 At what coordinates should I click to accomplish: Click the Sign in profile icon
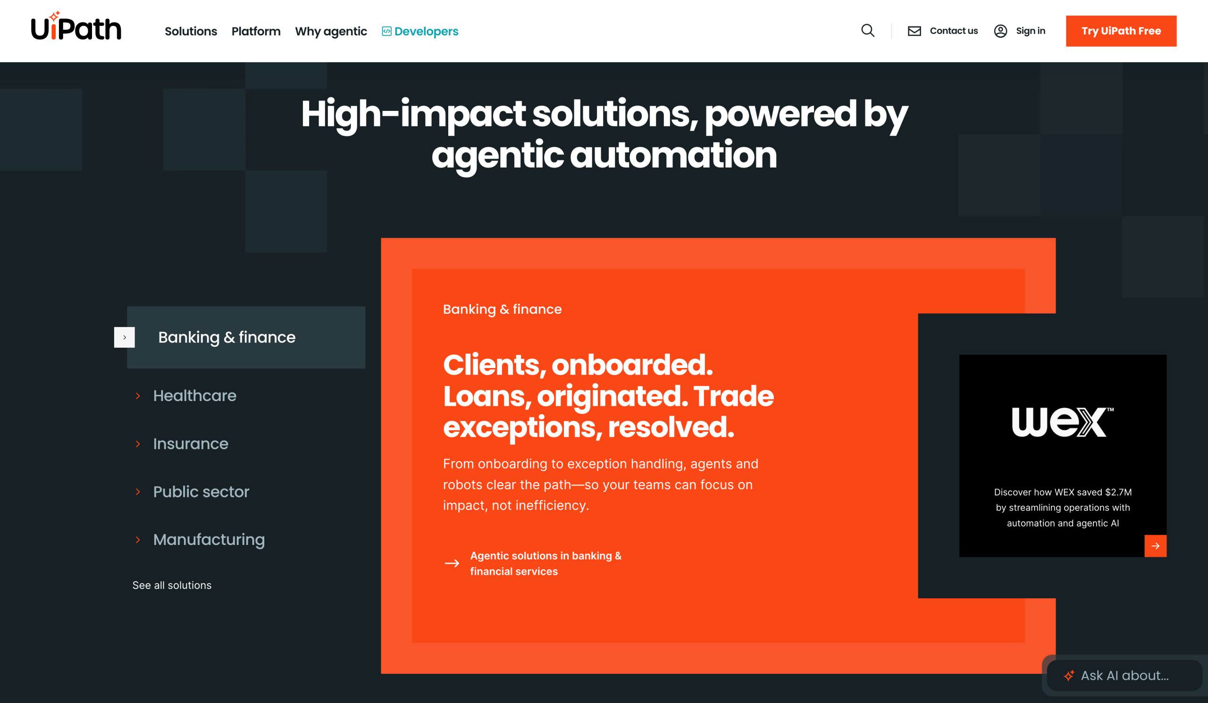[1000, 31]
